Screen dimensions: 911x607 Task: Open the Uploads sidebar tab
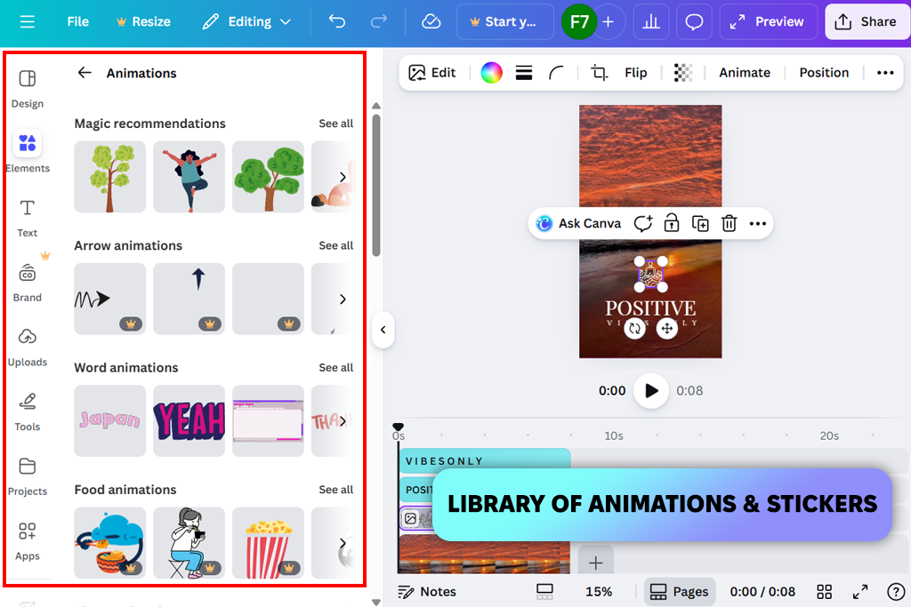(28, 348)
